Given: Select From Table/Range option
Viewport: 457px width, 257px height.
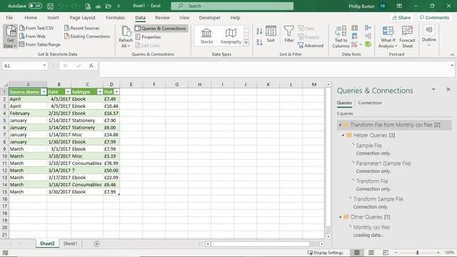Looking at the screenshot, I should 40,44.
